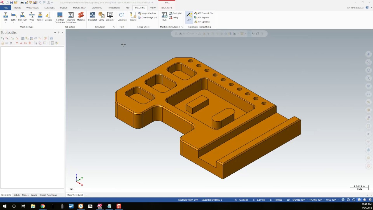Open WCS: TOP selector
The image size is (373, 210).
(x=331, y=200)
